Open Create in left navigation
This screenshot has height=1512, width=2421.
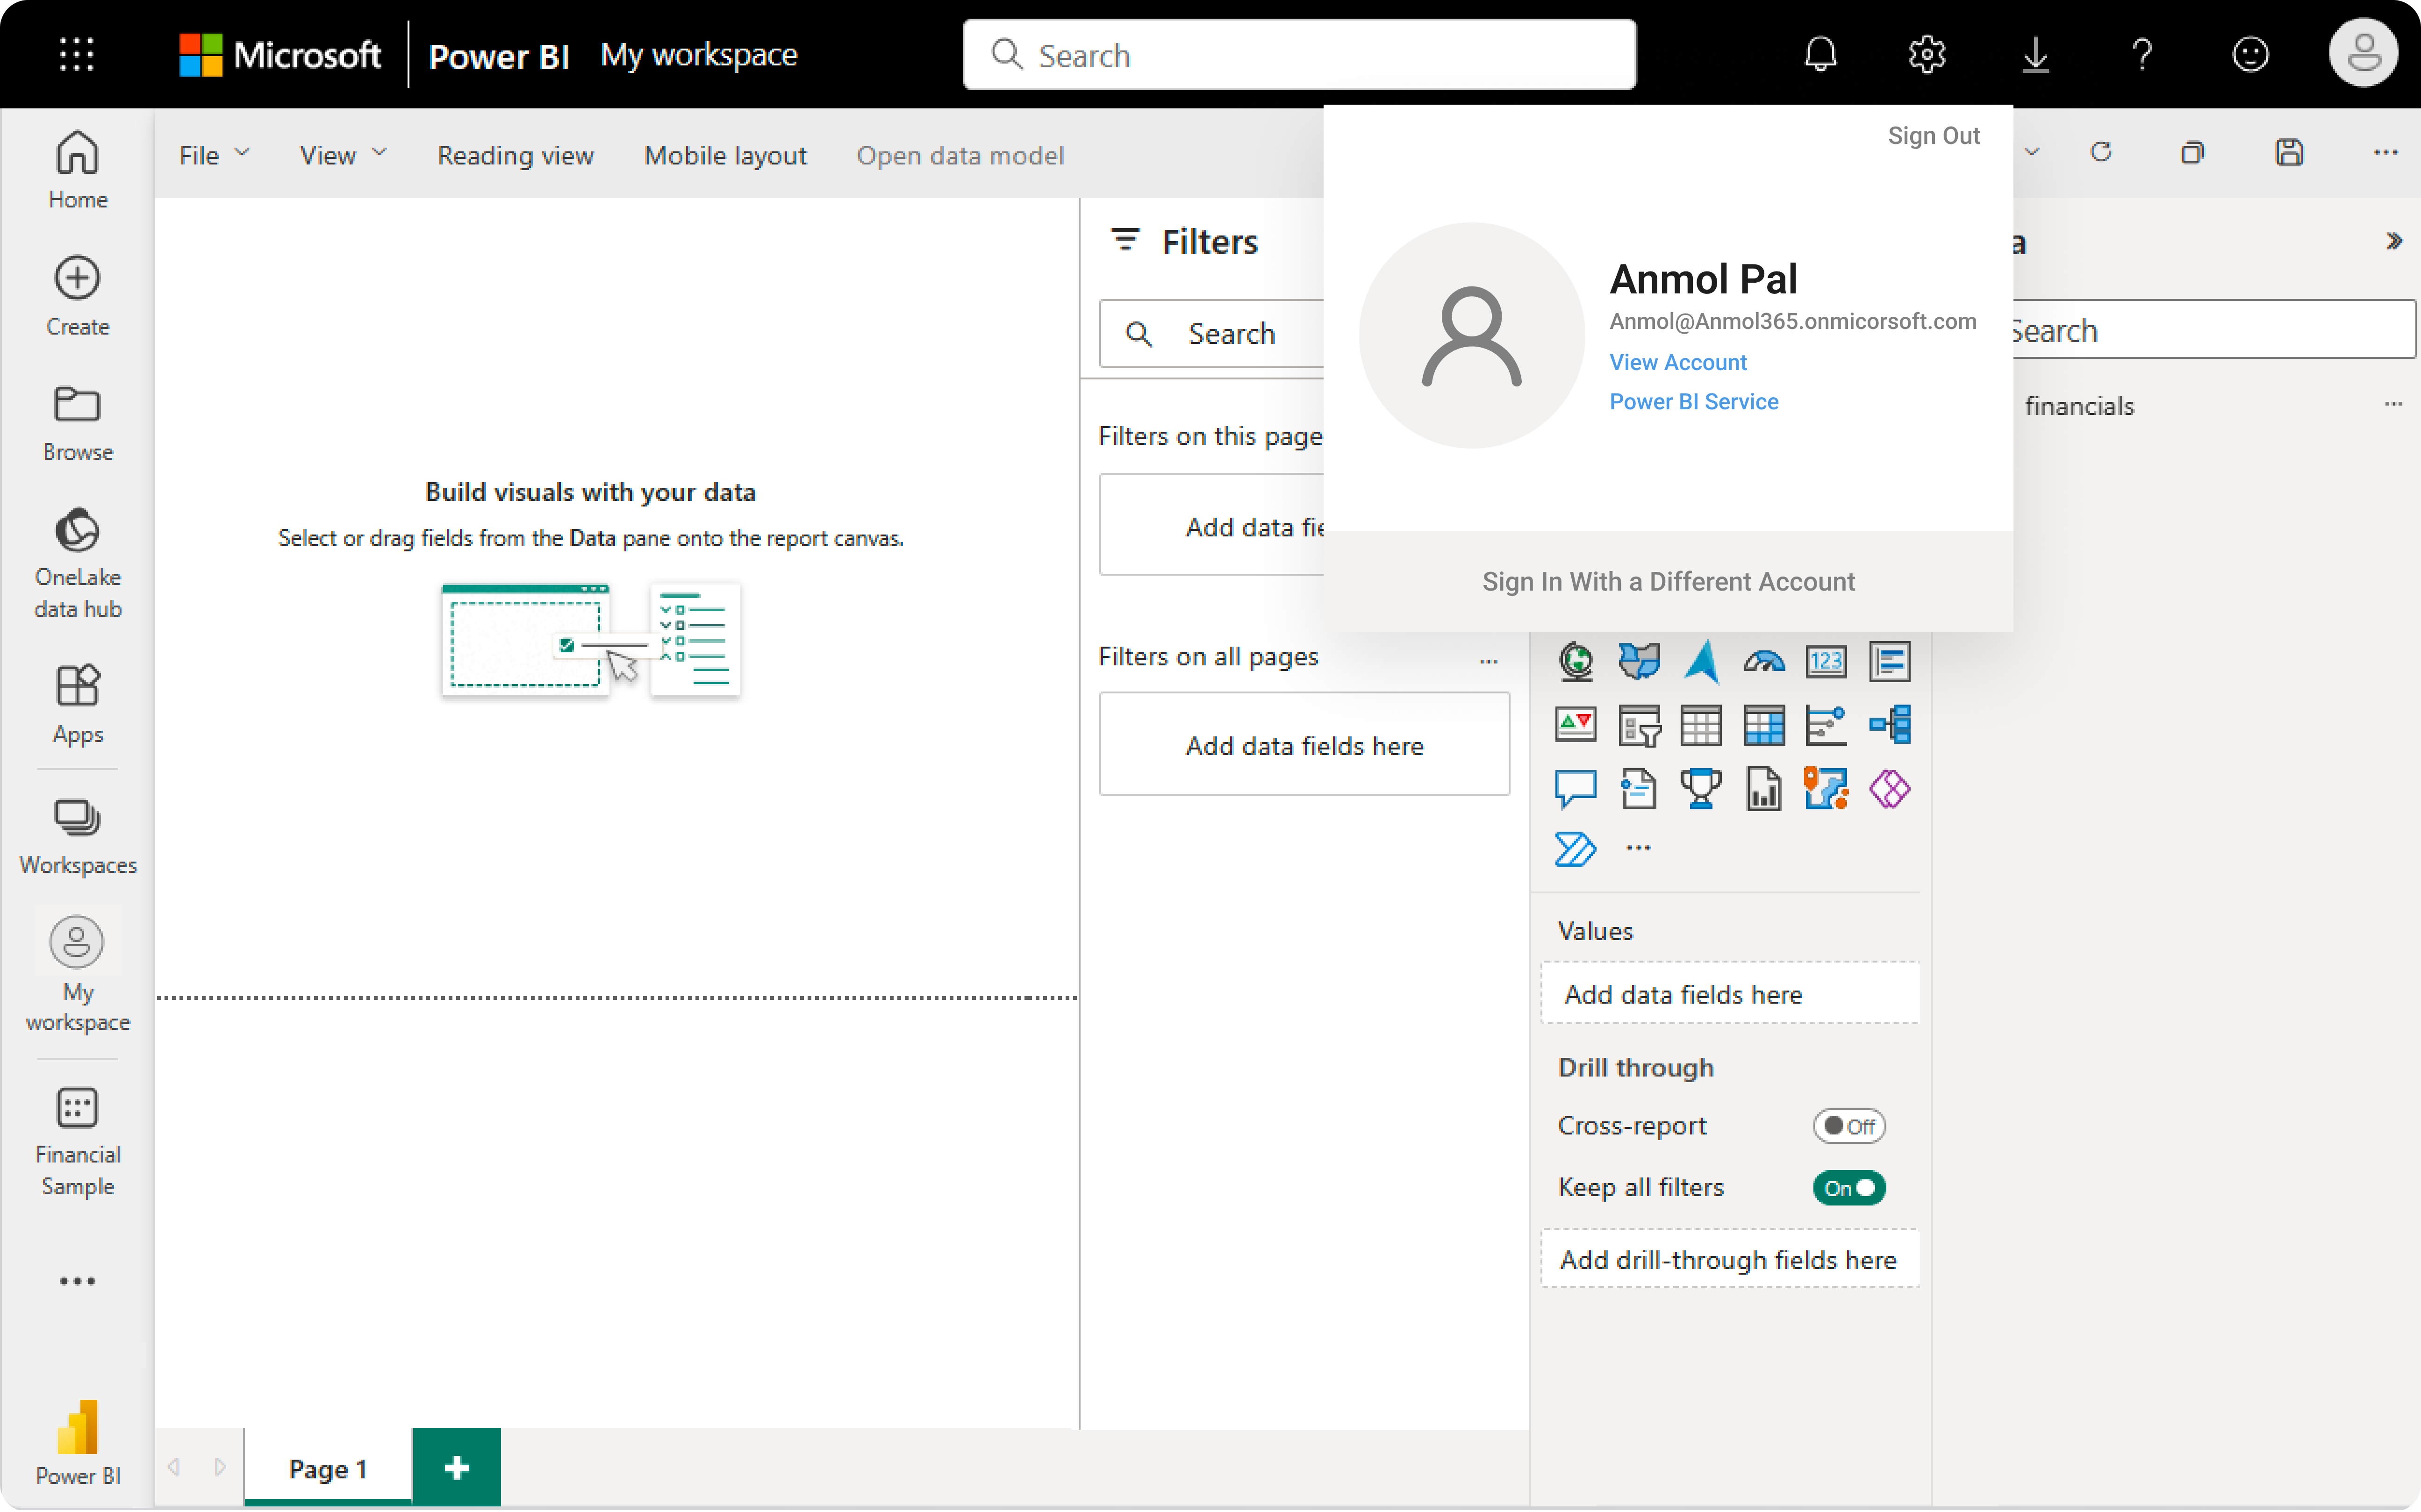(x=77, y=297)
